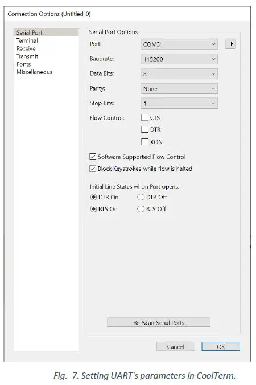Uncheck Software Supported Flow Control
Image resolution: width=256 pixels, height=385 pixels.
pos(93,157)
